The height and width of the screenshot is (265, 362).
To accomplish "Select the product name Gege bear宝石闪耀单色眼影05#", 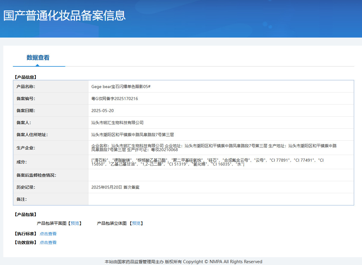I will [x=121, y=87].
